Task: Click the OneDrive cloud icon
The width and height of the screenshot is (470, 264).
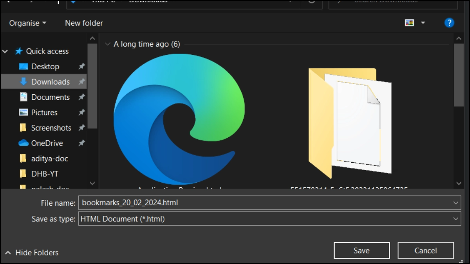Action: click(23, 143)
